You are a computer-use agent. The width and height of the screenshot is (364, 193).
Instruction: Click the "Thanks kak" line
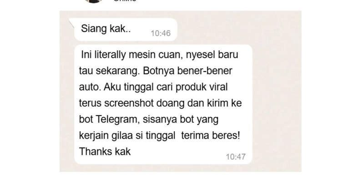(105, 152)
